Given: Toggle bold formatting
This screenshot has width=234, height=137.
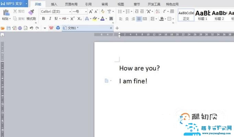Looking at the screenshot, I should [x=44, y=19].
